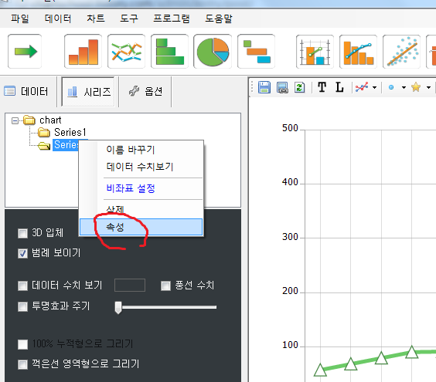436x382 pixels.
Task: Enable 꺾은선 영역형으로 그리기 checkbox
Action: coord(22,364)
